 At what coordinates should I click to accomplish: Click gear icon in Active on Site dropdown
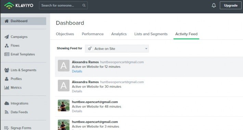90,49
